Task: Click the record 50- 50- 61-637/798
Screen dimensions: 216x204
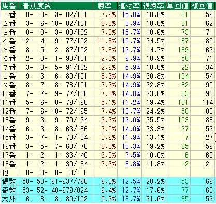Action: (x=55, y=181)
